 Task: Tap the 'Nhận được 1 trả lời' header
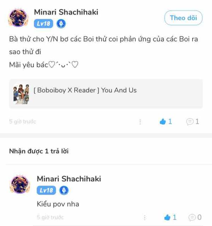pyautogui.click(x=39, y=151)
